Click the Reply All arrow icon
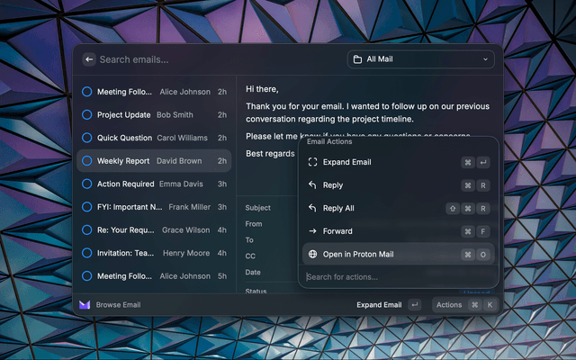Screen dimensions: 576x360 pyautogui.click(x=312, y=208)
